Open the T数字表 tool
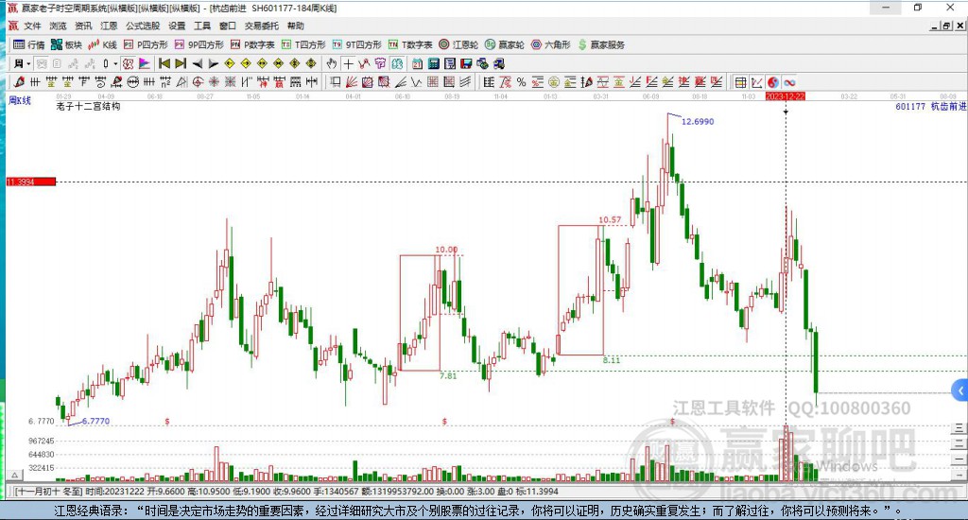Image resolution: width=968 pixels, height=520 pixels. coord(410,44)
